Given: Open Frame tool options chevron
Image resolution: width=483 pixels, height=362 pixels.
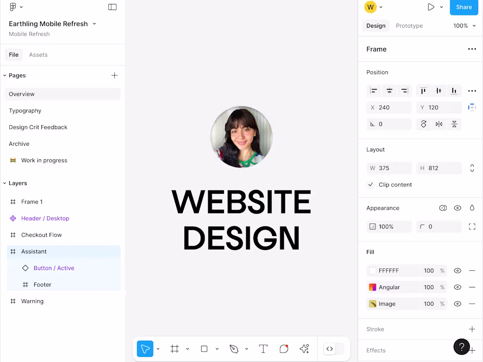Looking at the screenshot, I should pos(187,349).
